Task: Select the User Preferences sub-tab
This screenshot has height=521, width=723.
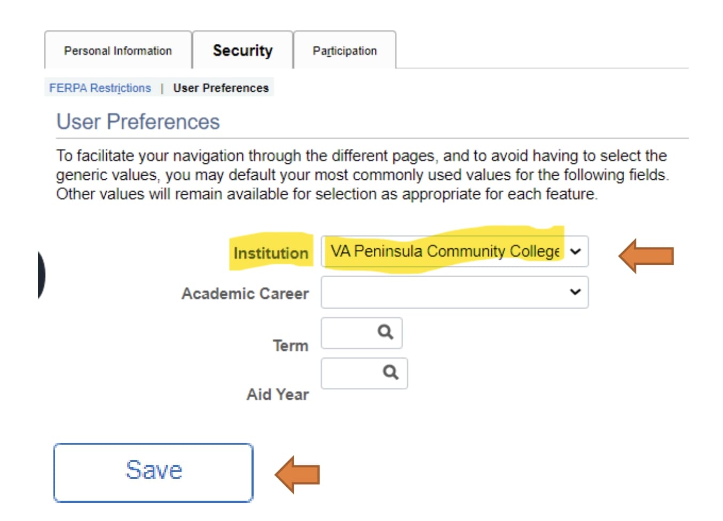Action: click(x=221, y=88)
